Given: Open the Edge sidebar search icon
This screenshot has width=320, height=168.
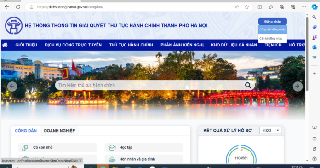Looking at the screenshot, I should click(314, 17).
